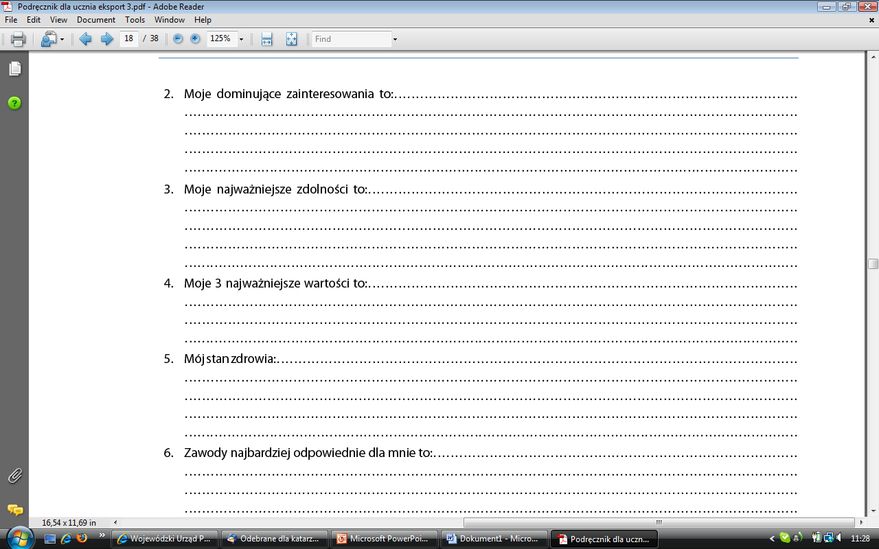Click the network tray icon
Viewport: 879px width, 549px height.
[x=830, y=539]
